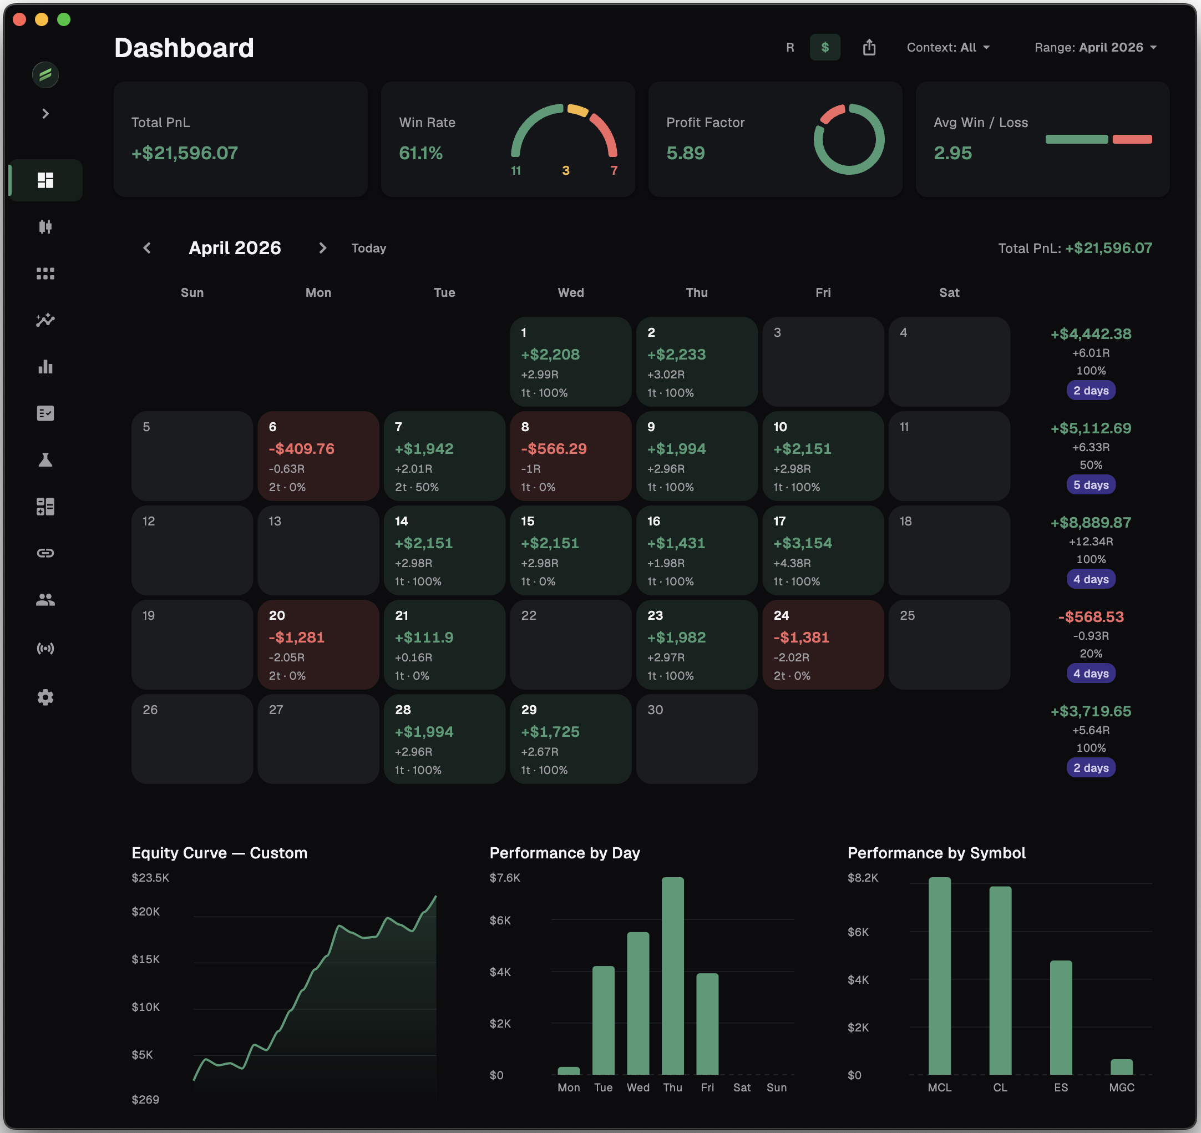This screenshot has width=1201, height=1133.
Task: Click the Win Rate gauge arc
Action: pos(564,130)
